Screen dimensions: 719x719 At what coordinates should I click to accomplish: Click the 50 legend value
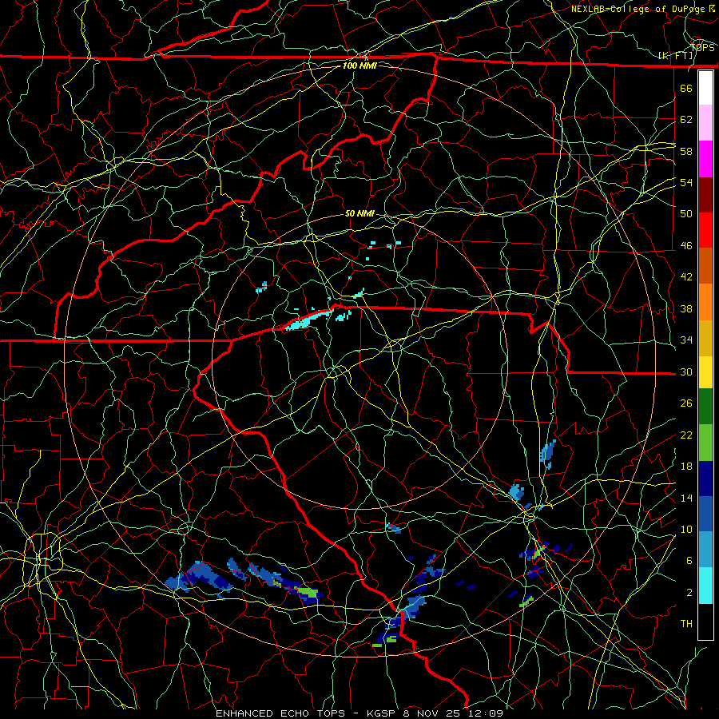(x=686, y=213)
